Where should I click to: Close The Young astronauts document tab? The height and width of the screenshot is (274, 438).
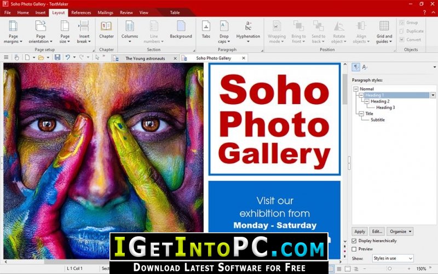pos(175,59)
